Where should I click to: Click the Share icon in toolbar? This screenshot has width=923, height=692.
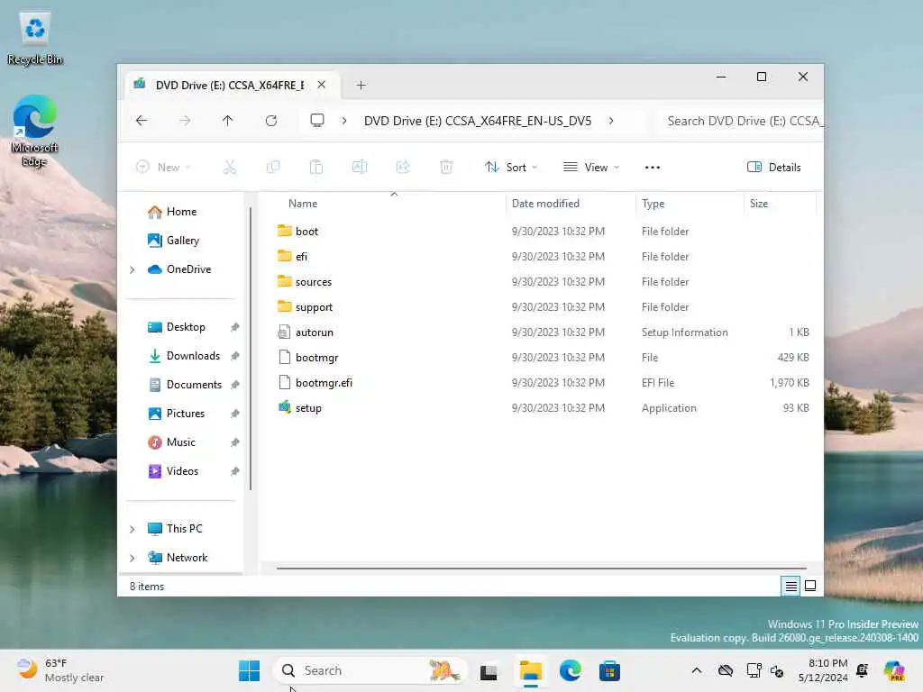[x=403, y=168]
